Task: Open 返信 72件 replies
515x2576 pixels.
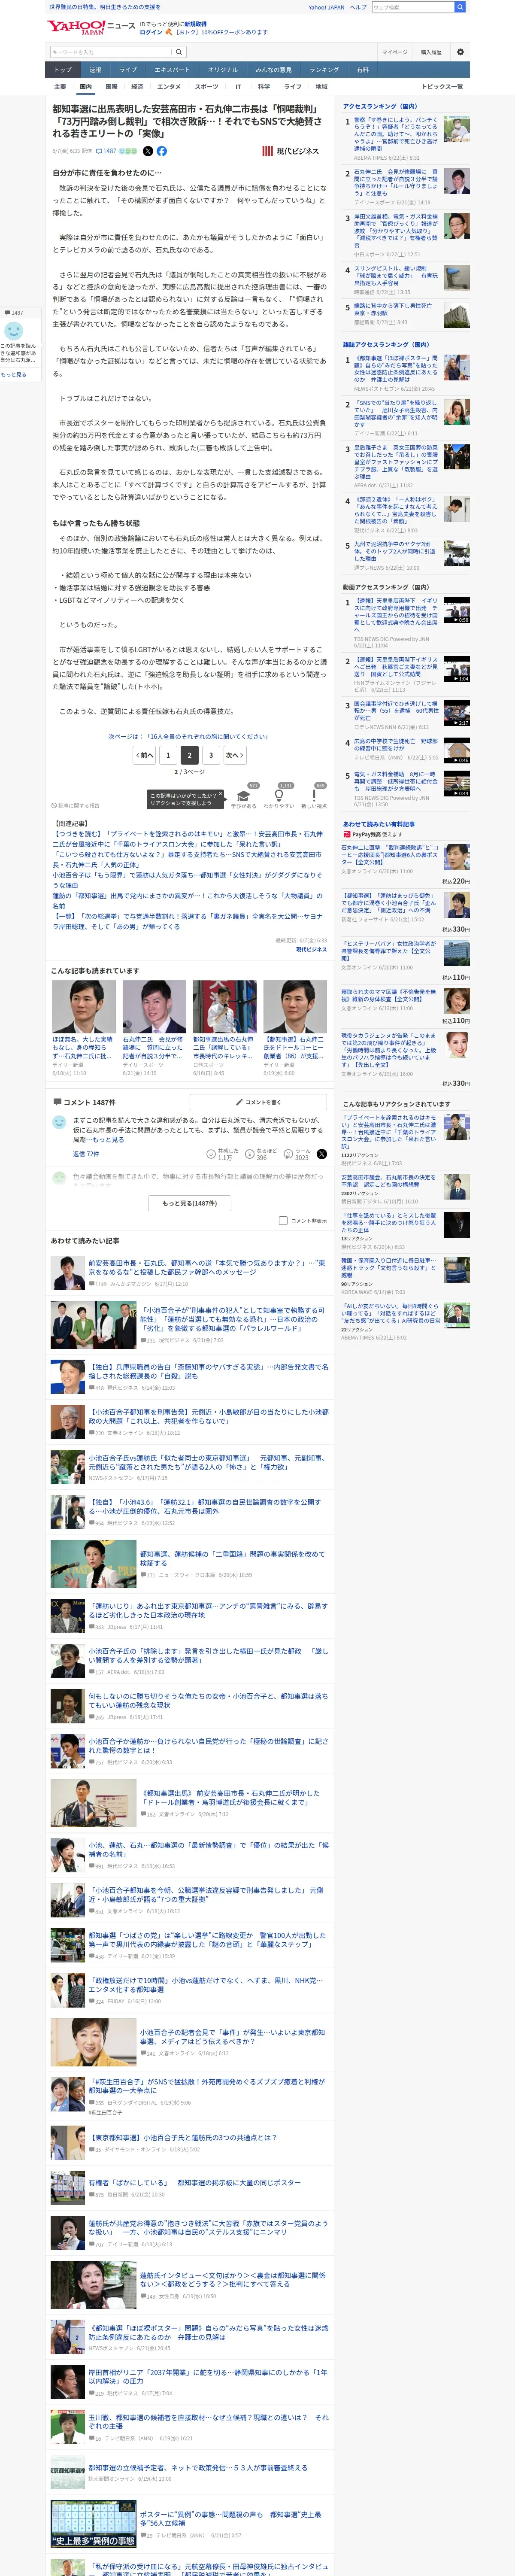Action: click(x=85, y=1153)
